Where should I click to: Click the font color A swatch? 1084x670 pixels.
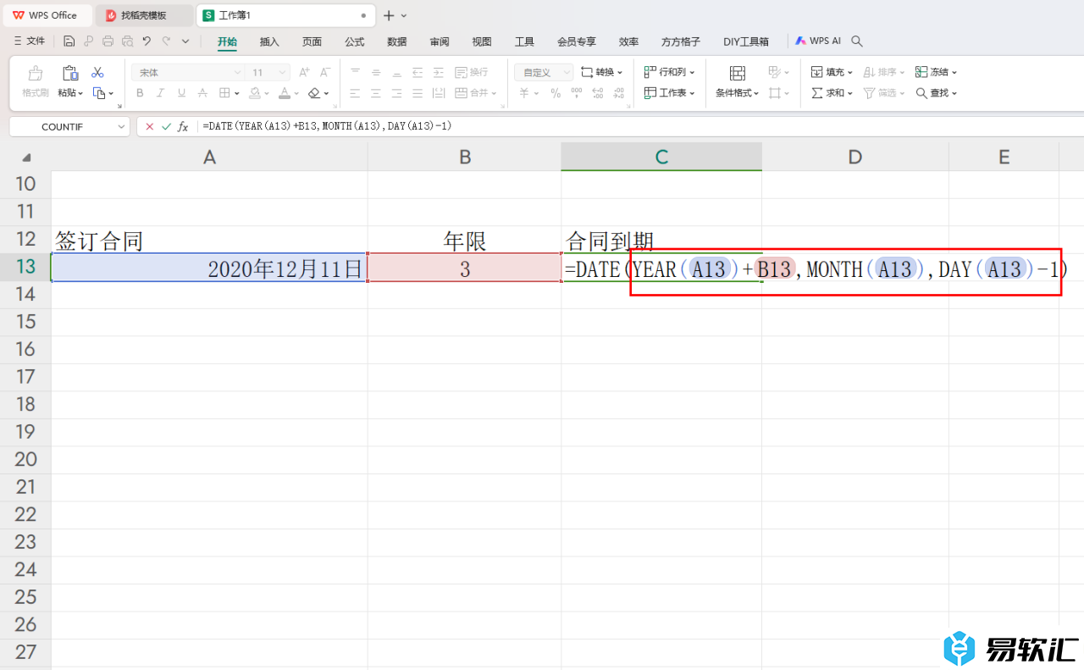284,93
